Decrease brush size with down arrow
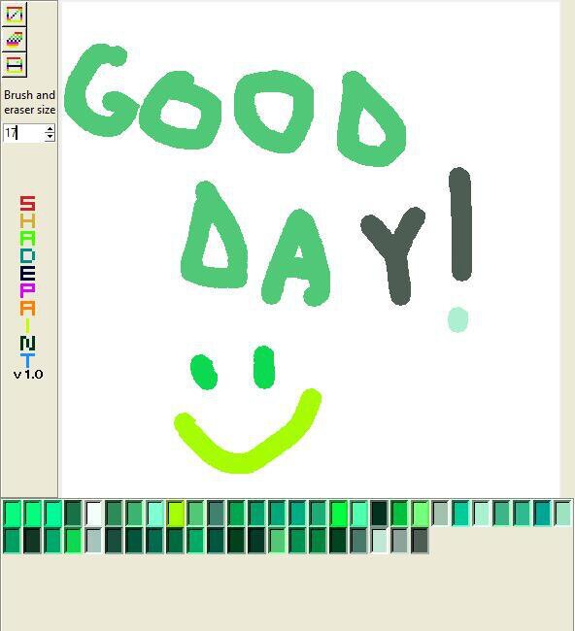The width and height of the screenshot is (575, 631). point(50,137)
